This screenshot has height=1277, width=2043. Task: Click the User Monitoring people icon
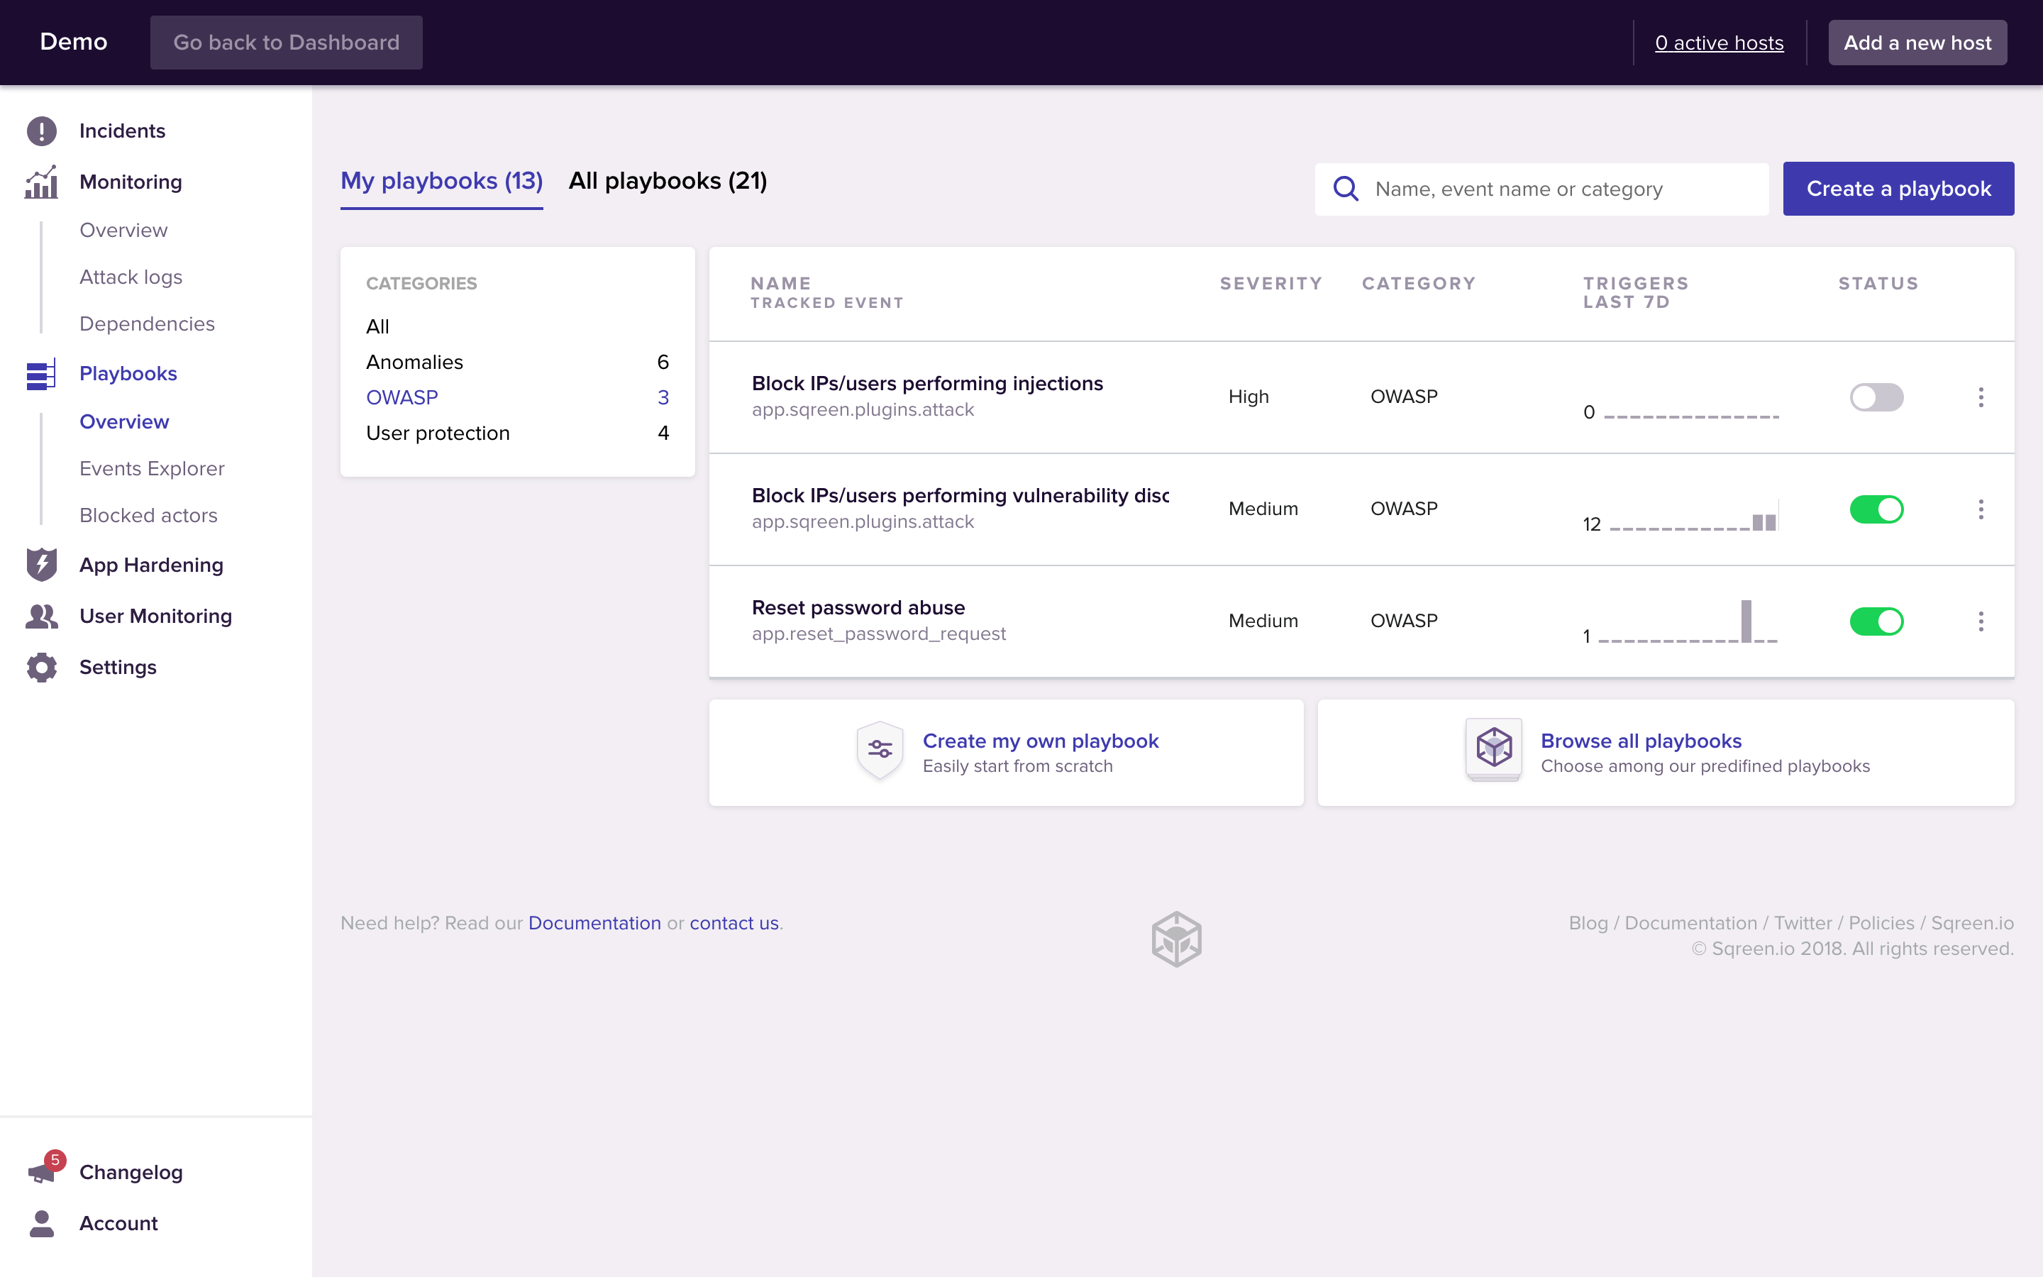pyautogui.click(x=41, y=617)
